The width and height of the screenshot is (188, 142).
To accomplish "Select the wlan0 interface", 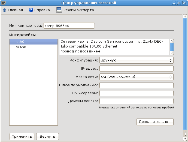I will [x=34, y=47].
